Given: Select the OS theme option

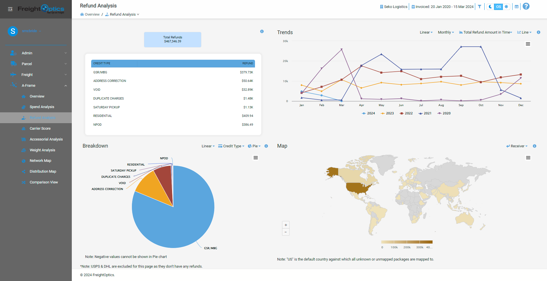Looking at the screenshot, I should [x=498, y=7].
